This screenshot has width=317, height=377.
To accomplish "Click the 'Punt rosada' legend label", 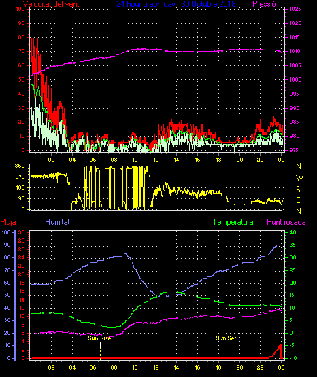I will pyautogui.click(x=286, y=222).
